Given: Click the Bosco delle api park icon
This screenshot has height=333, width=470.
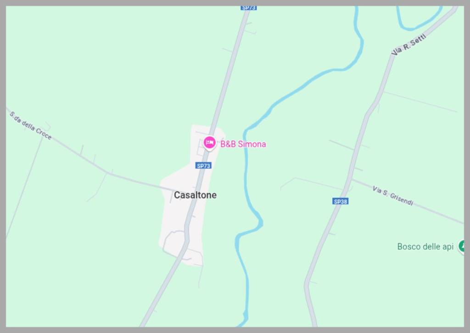Looking at the screenshot, I should pos(462,246).
